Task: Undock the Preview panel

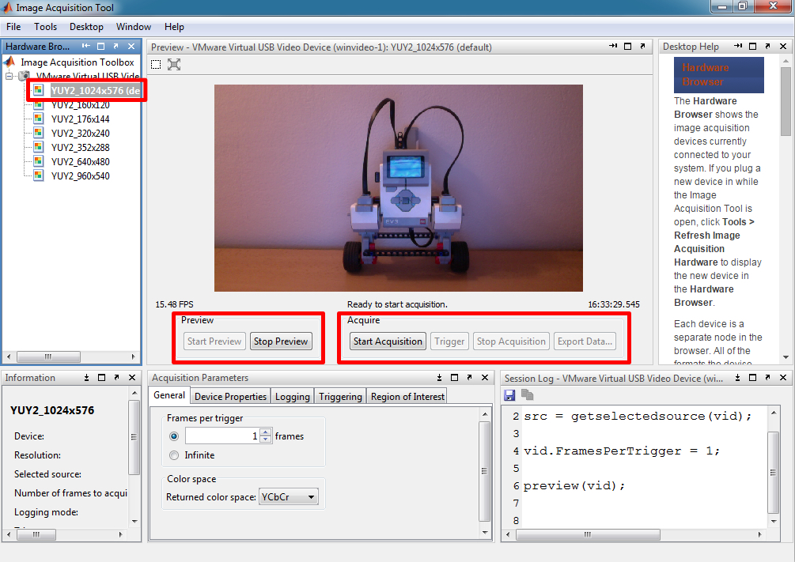Action: pyautogui.click(x=642, y=46)
